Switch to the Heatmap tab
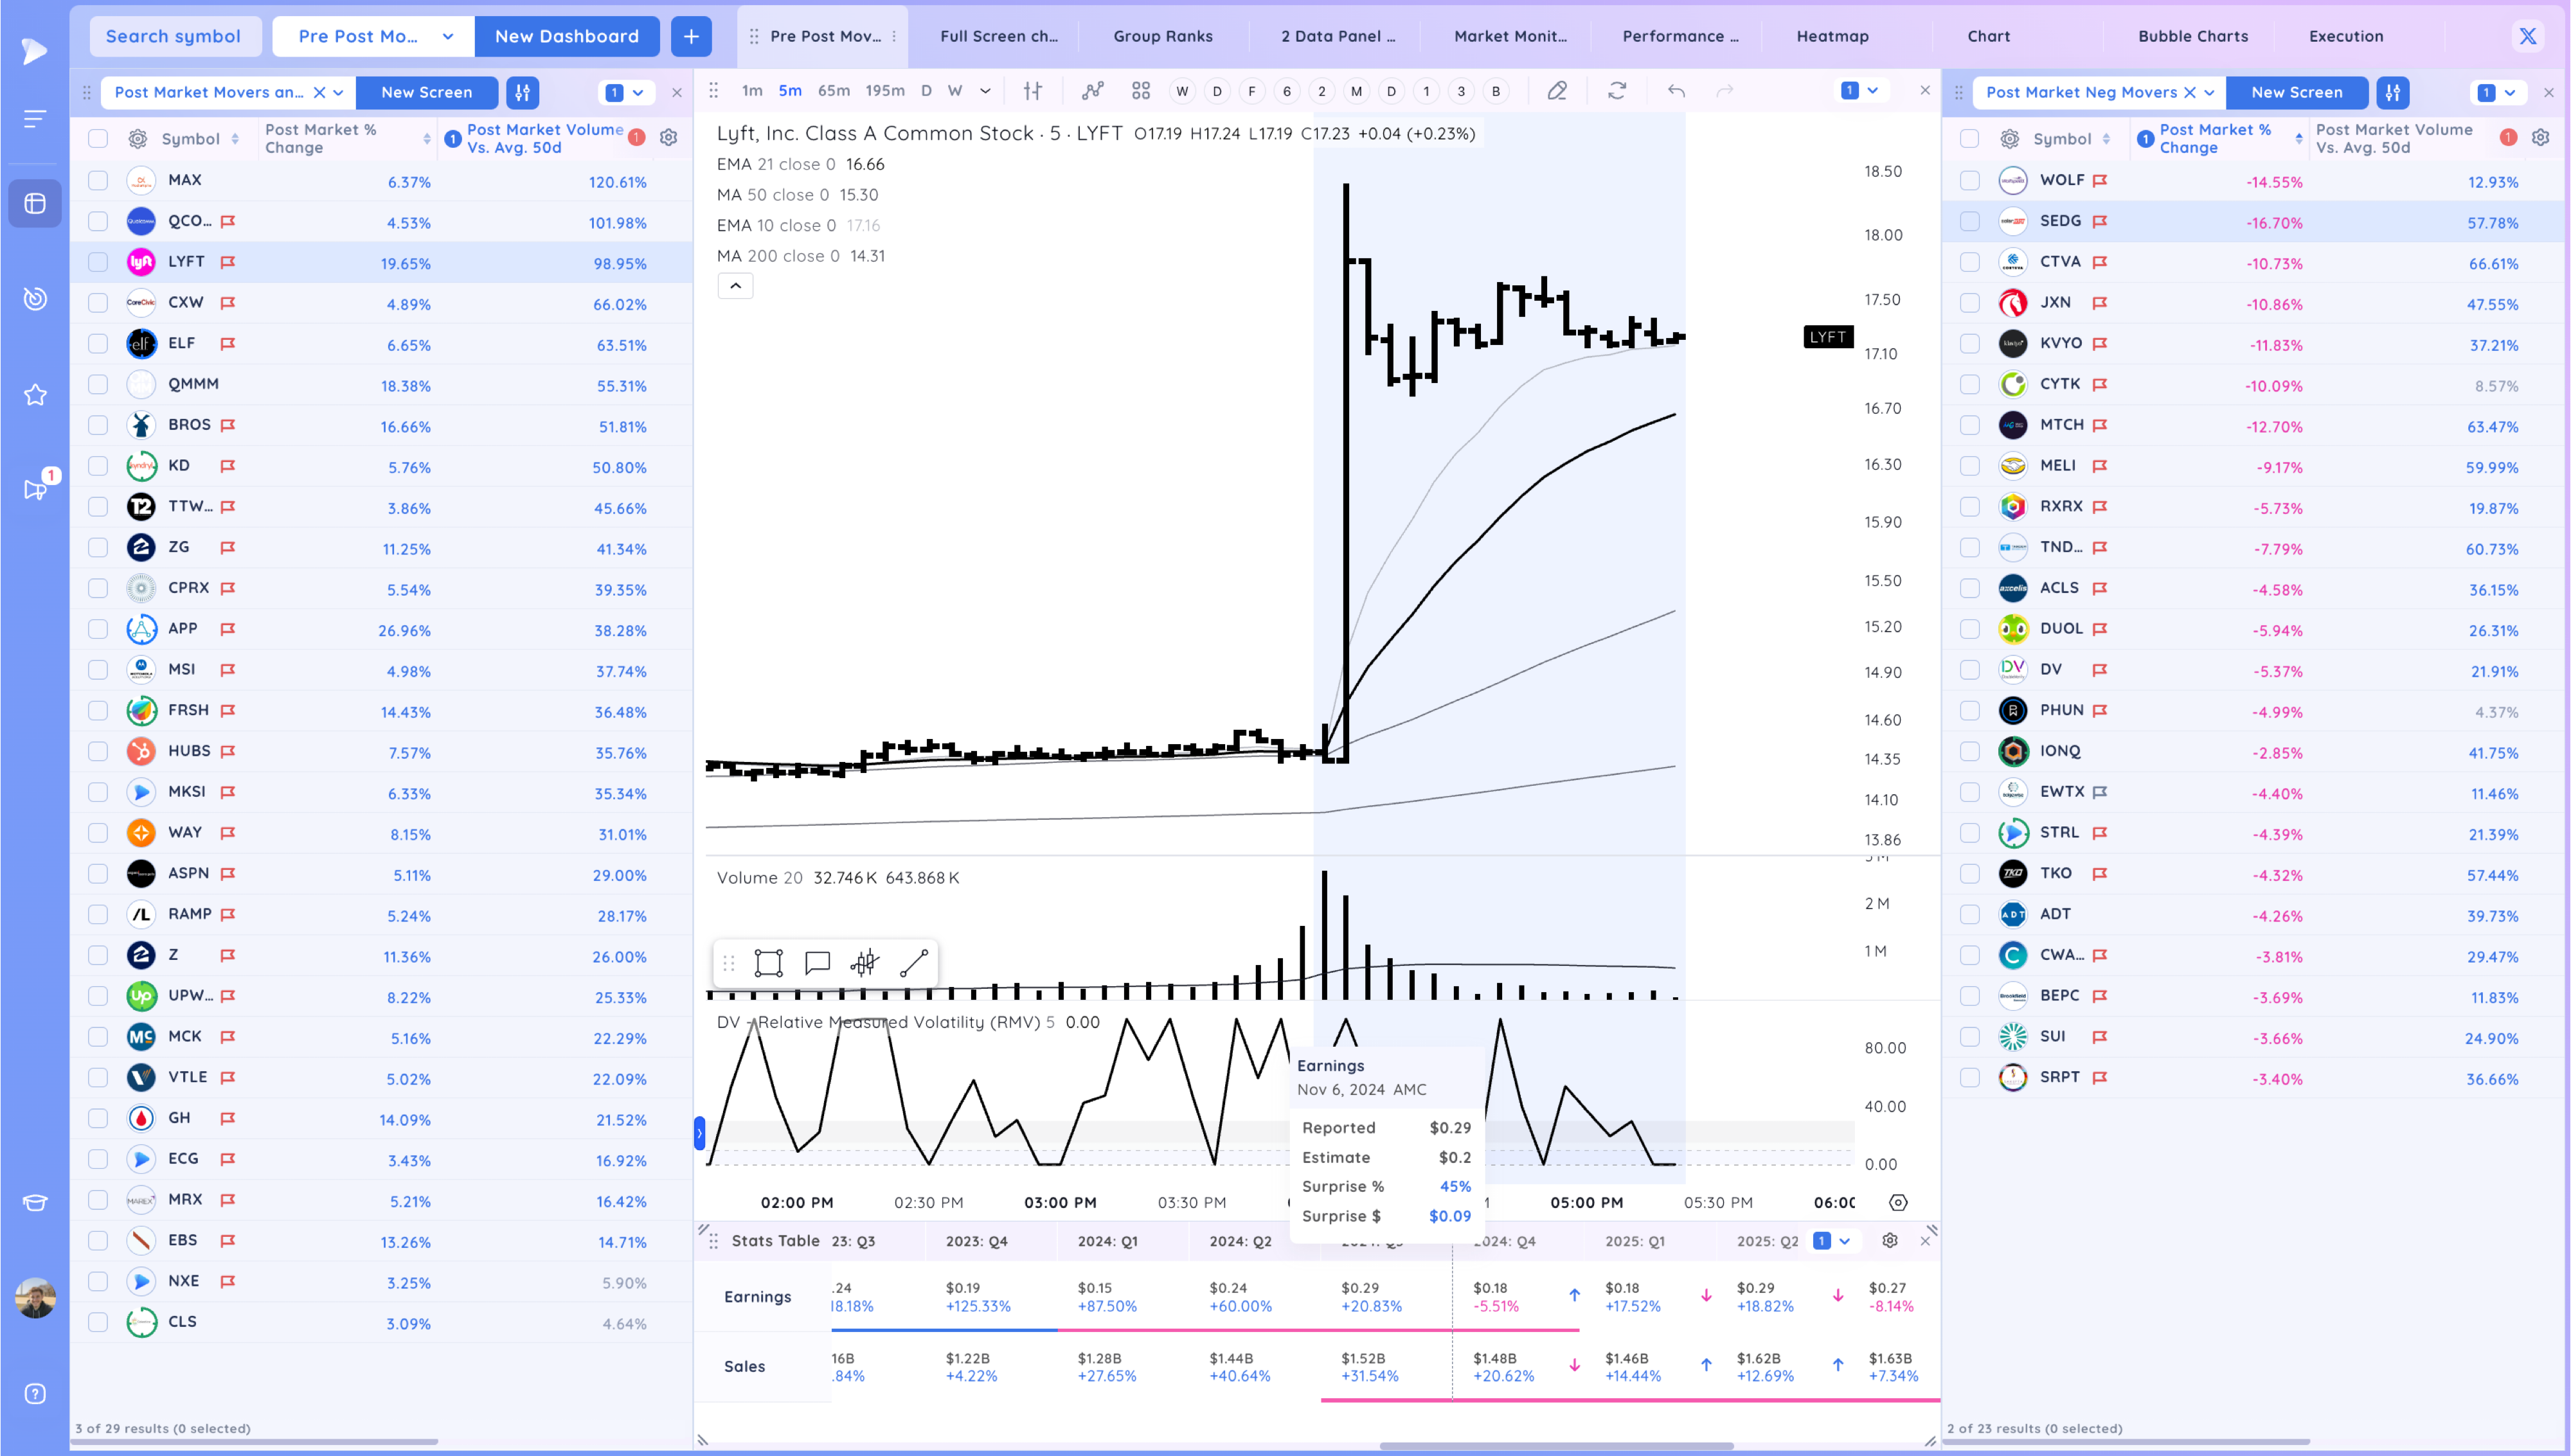Image resolution: width=2571 pixels, height=1456 pixels. [1832, 36]
